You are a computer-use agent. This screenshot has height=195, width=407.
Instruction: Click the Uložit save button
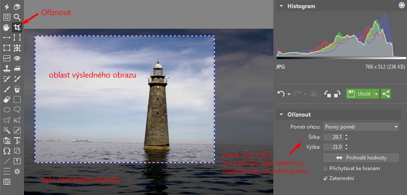click(359, 93)
